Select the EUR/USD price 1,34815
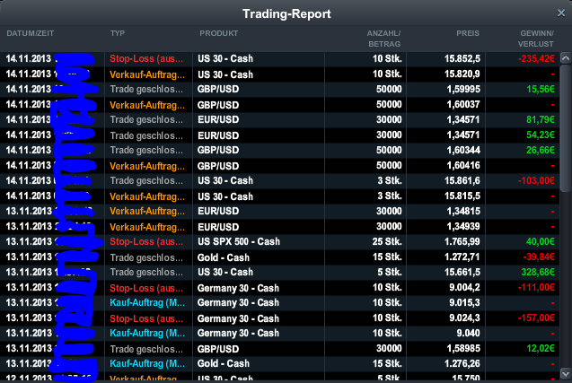Viewport: 572px width, 383px height. 463,212
